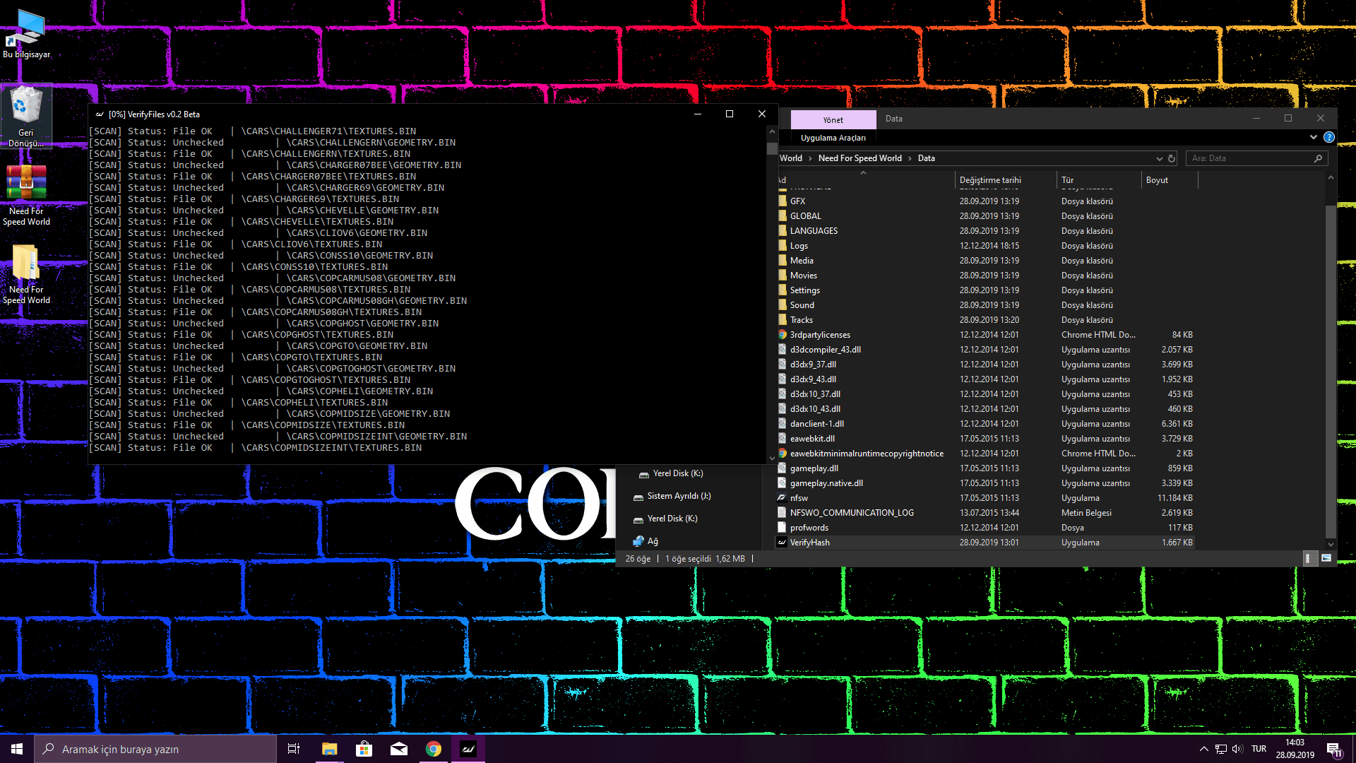Sort by Boyut column header
Image resolution: width=1356 pixels, height=763 pixels.
[1170, 180]
